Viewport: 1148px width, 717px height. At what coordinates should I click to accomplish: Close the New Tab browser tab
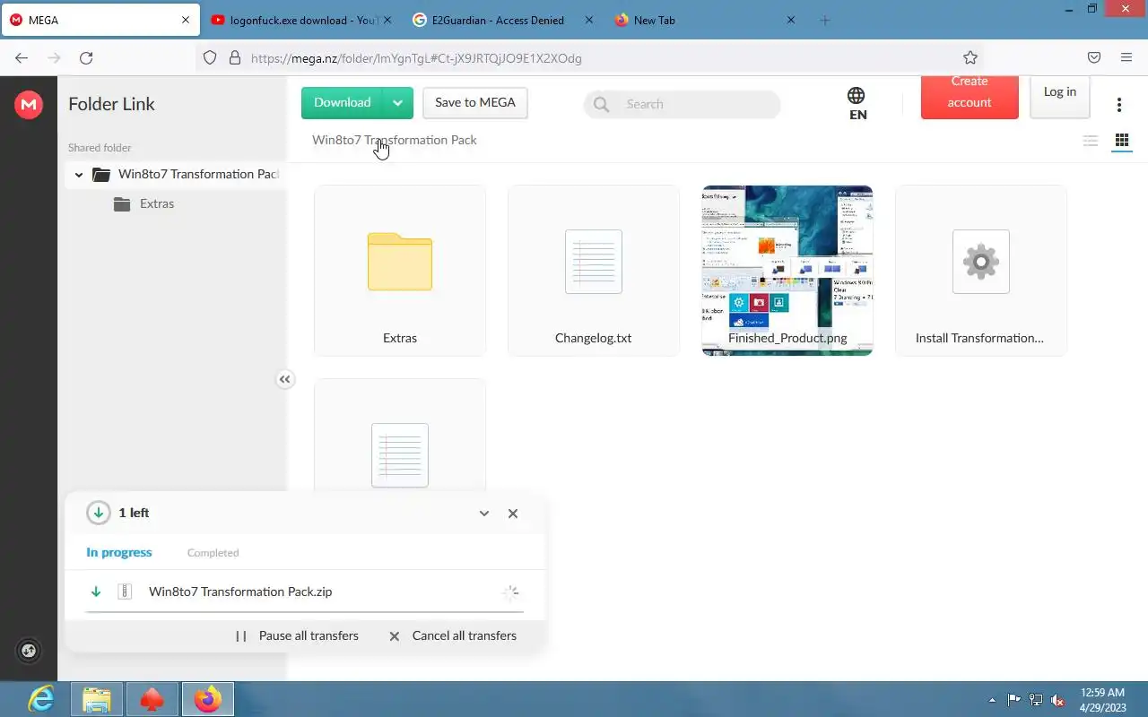[x=791, y=20]
